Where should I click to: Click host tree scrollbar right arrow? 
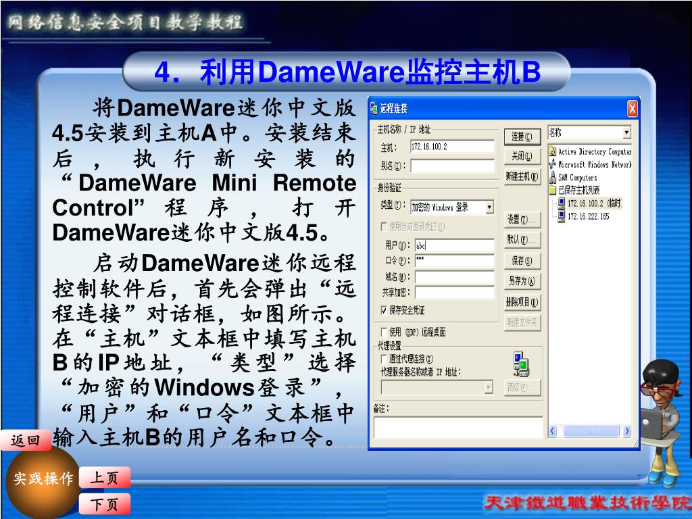tap(626, 430)
